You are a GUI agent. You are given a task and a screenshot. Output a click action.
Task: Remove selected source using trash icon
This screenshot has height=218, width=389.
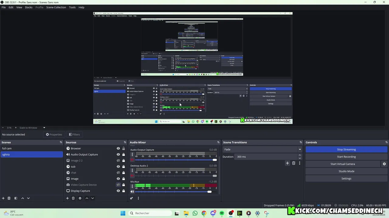click(73, 198)
